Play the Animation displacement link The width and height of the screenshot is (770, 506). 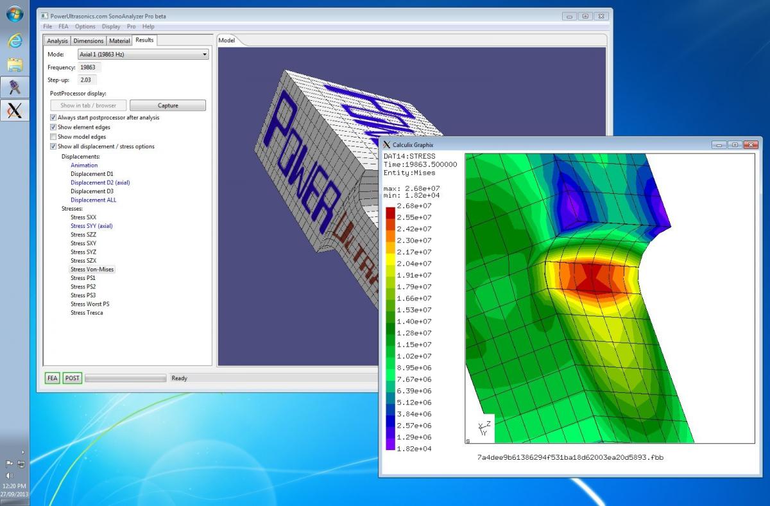point(84,165)
